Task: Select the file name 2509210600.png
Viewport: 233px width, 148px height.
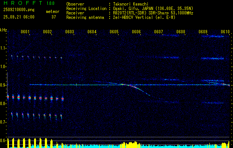Action: coord(19,10)
